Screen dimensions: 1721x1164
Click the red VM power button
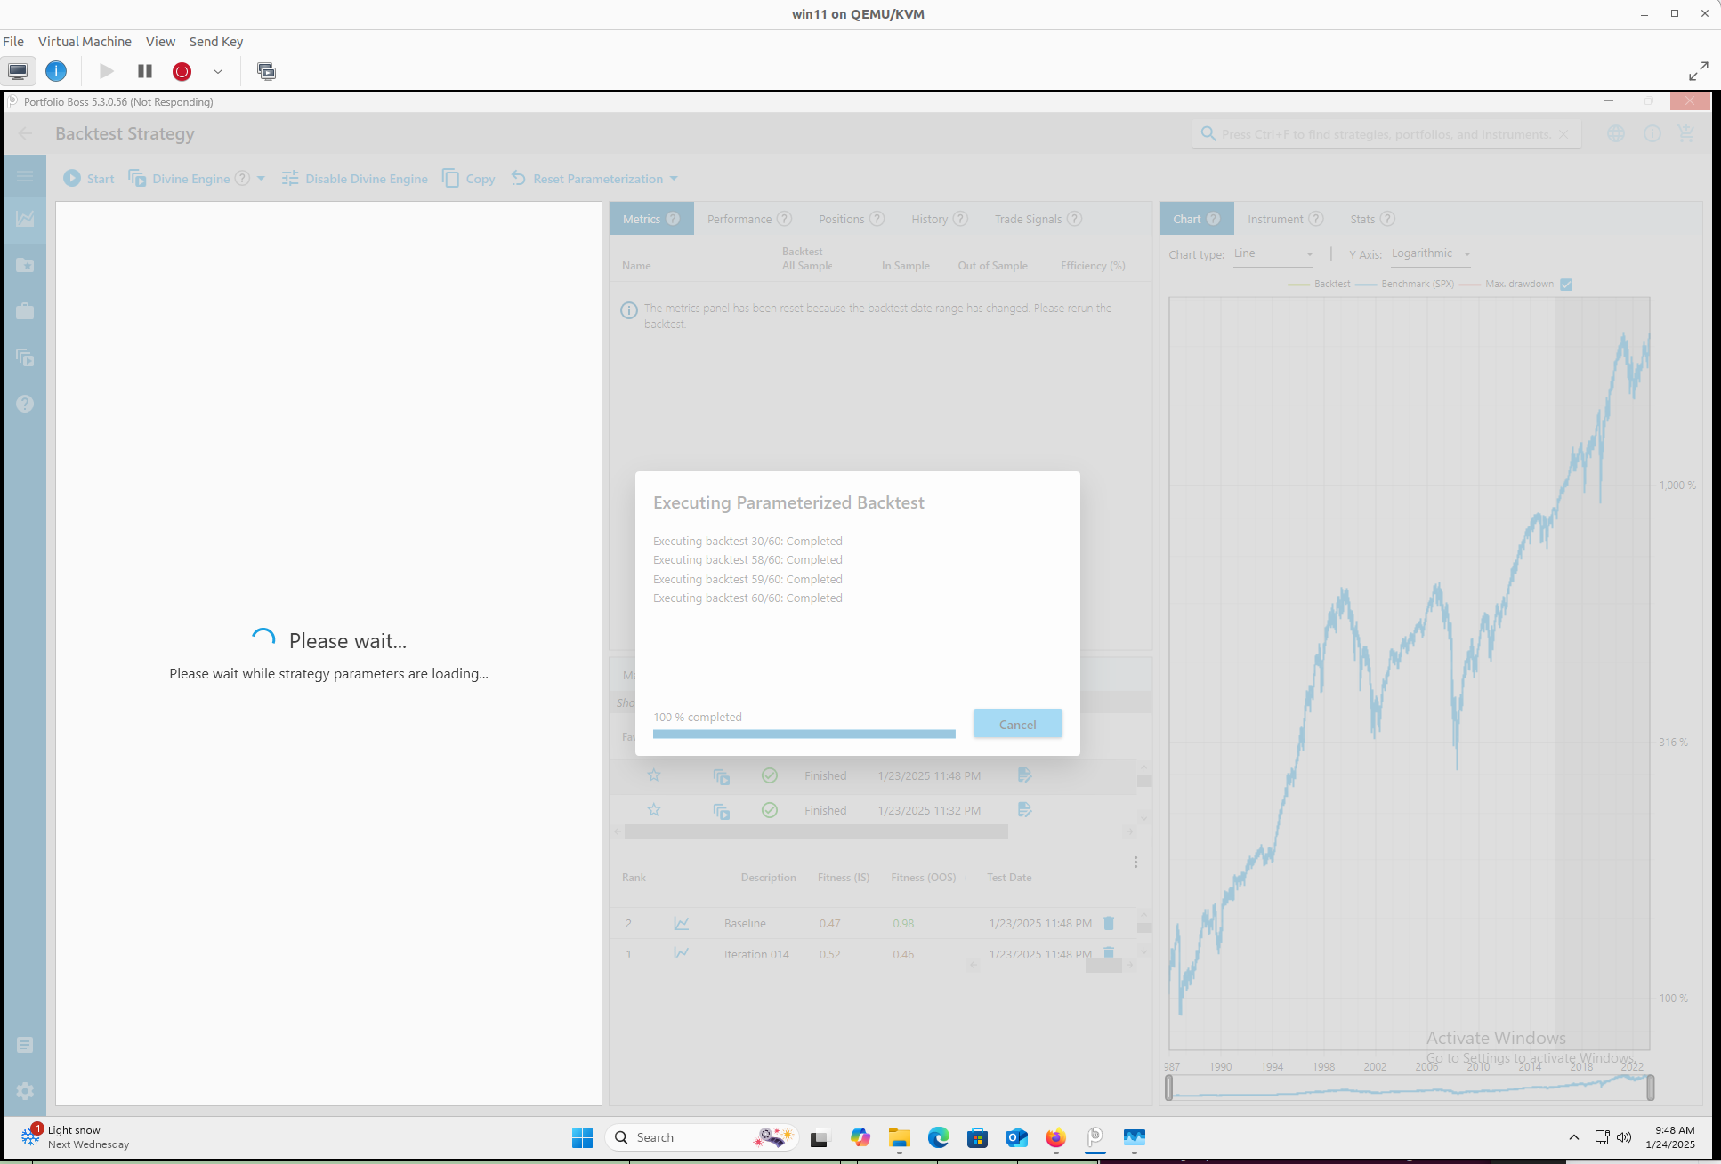[x=182, y=71]
